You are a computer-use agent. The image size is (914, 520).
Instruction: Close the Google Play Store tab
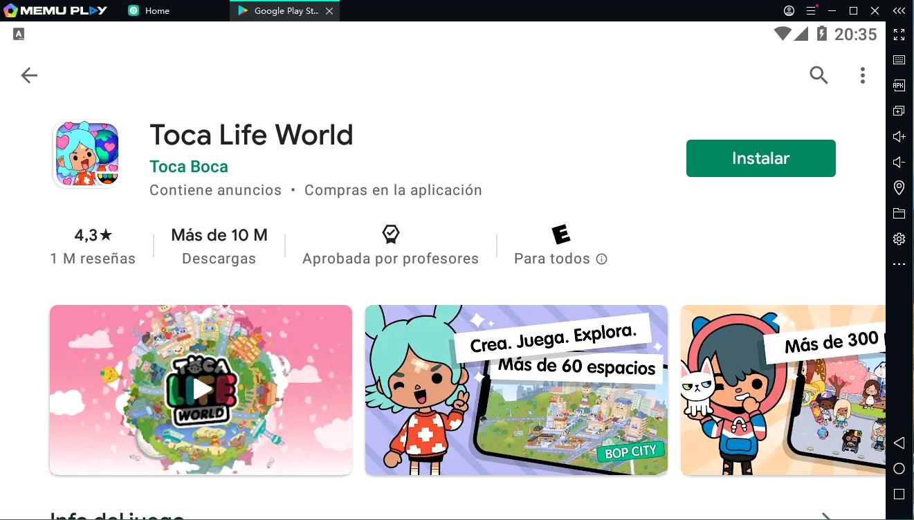click(329, 11)
